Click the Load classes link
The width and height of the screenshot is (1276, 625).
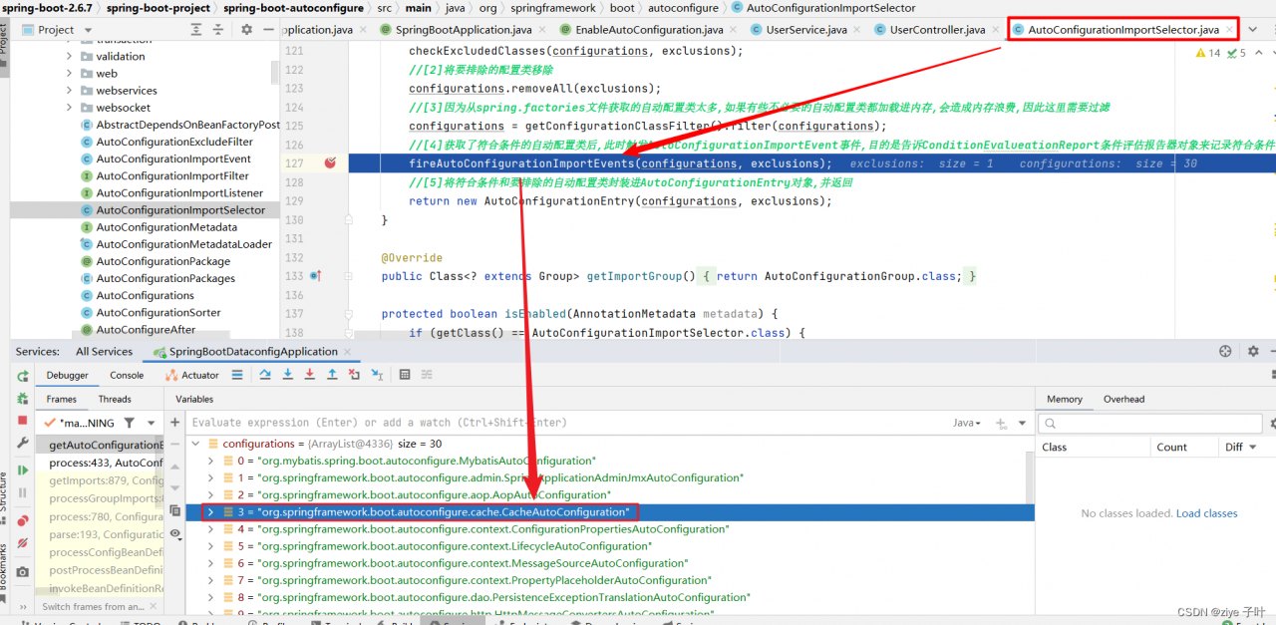[1206, 513]
